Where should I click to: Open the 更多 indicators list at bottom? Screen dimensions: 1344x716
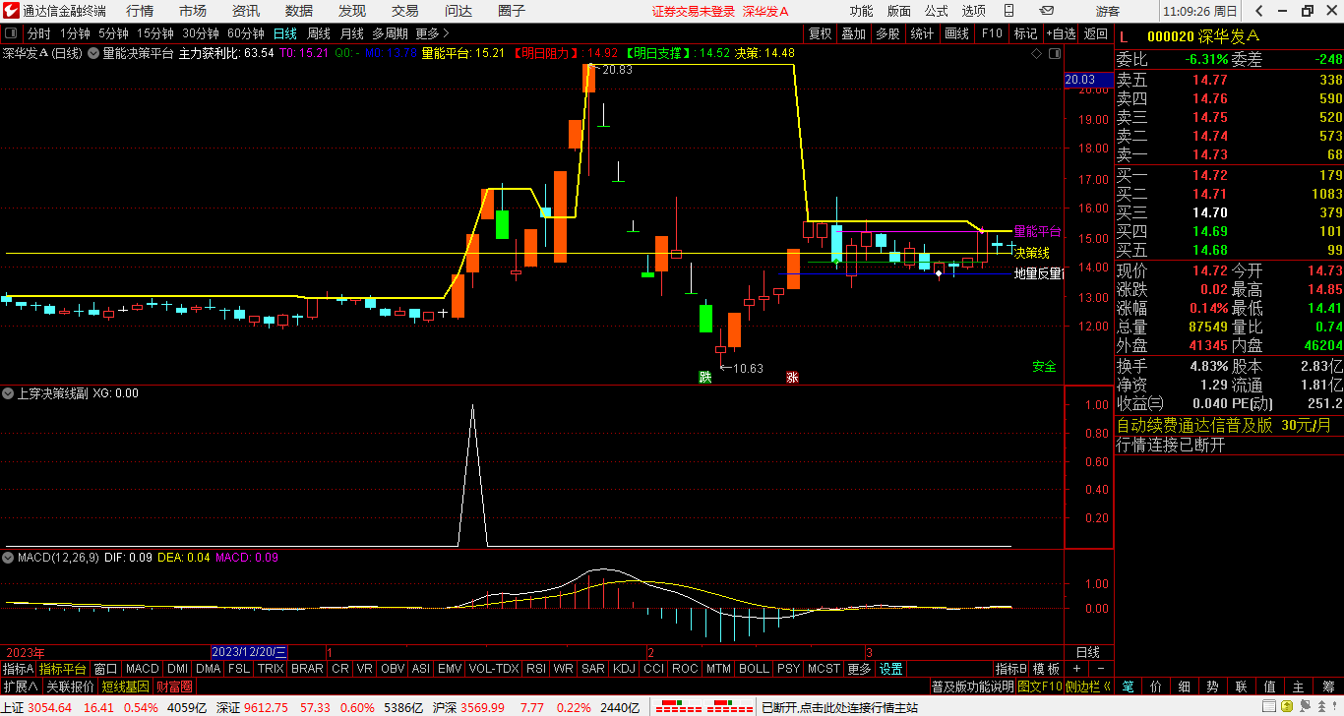859,669
